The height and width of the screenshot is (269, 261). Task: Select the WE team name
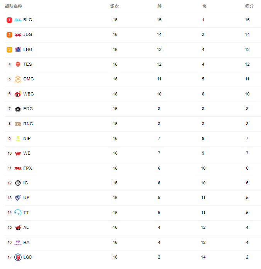click(27, 153)
